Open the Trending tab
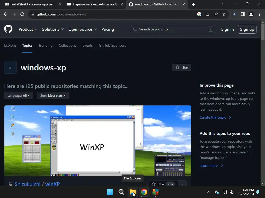 pos(46,45)
